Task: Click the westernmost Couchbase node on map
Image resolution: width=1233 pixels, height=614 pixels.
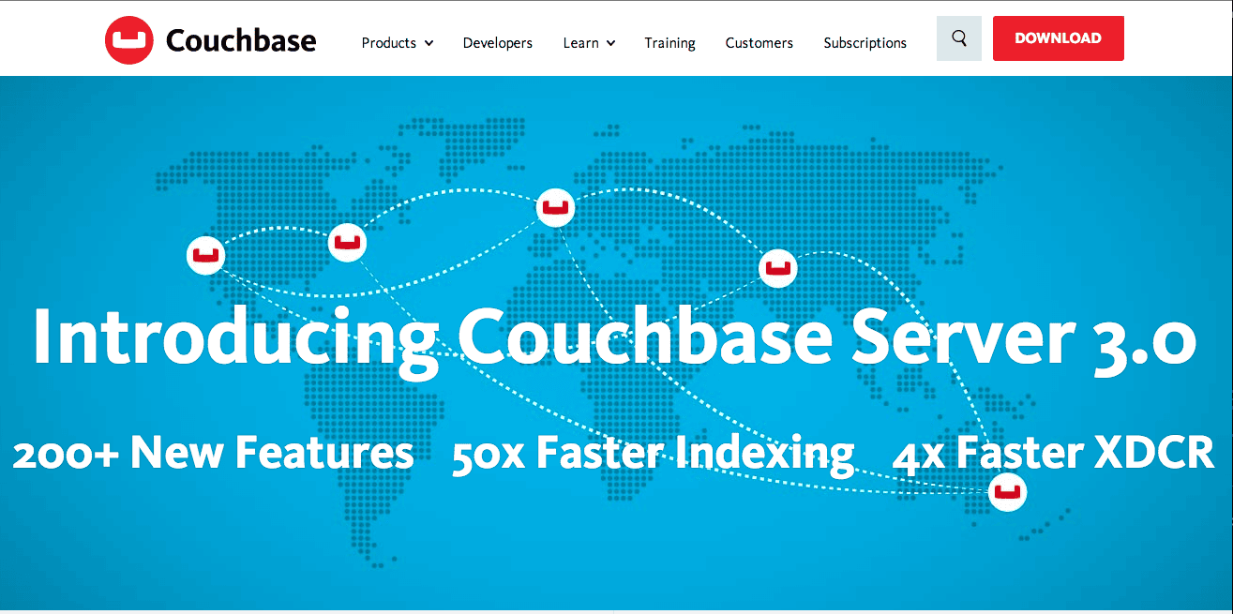Action: tap(206, 254)
